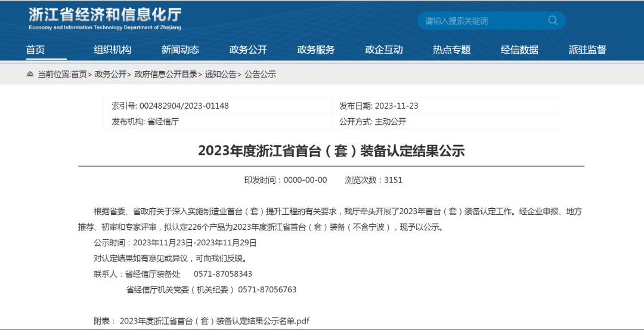
Task: Click the Zhejiang department site logo
Action: click(x=105, y=18)
